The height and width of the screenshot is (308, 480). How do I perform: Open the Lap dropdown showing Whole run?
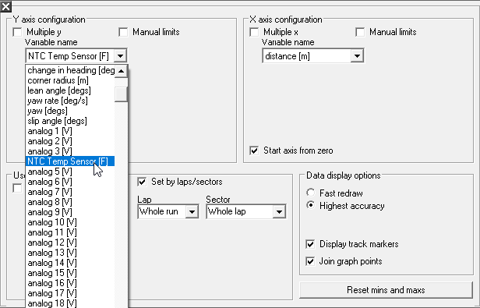tap(192, 211)
